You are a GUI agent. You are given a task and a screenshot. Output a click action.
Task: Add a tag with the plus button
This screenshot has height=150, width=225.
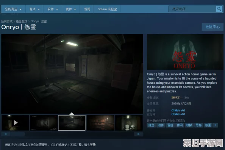[216, 125]
